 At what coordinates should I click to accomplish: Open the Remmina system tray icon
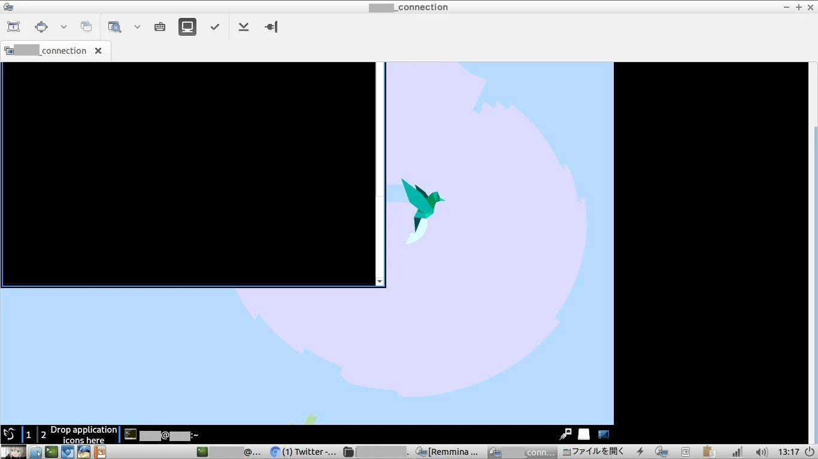[x=662, y=452]
